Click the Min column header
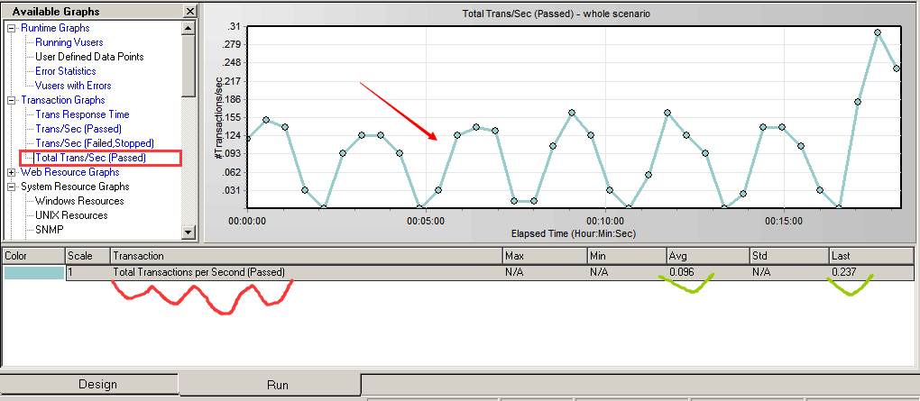920x401 pixels. point(627,256)
